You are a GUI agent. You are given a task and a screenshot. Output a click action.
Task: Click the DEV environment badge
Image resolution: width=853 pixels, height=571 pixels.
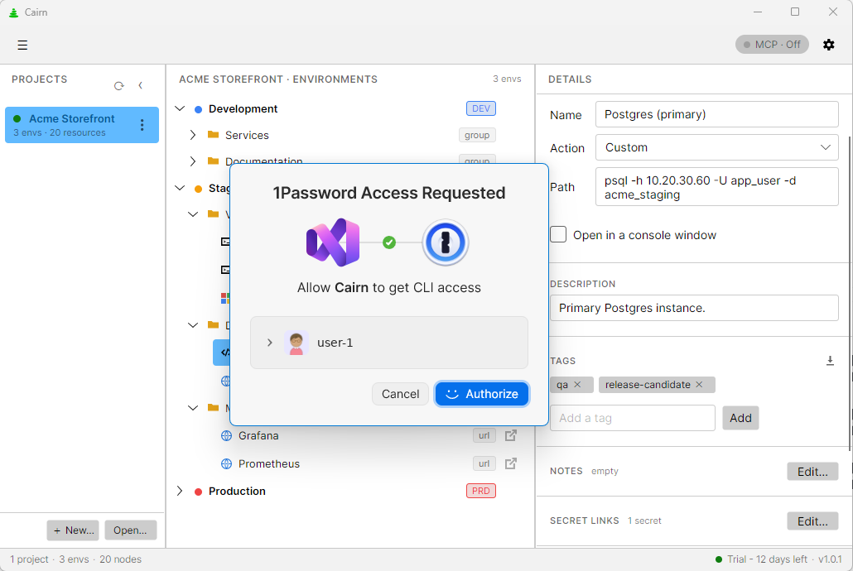(x=481, y=108)
